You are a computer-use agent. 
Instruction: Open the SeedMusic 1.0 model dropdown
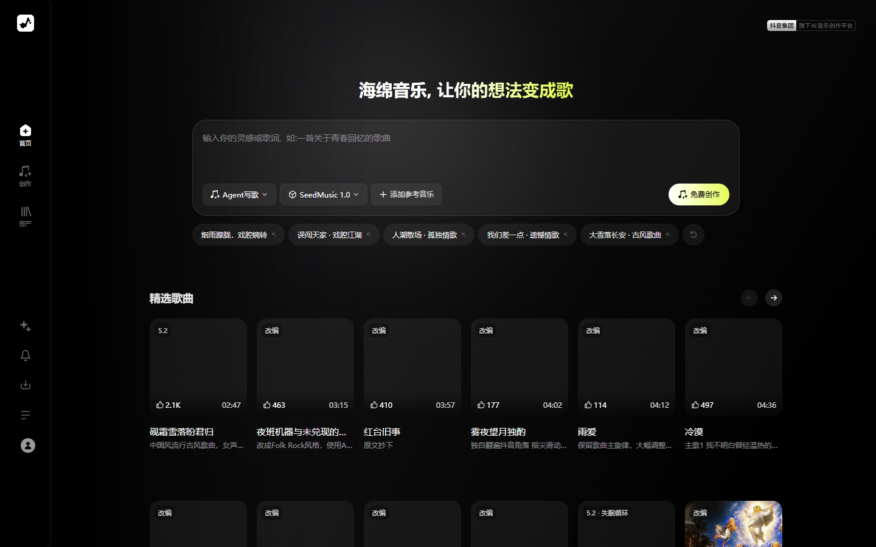coord(324,194)
